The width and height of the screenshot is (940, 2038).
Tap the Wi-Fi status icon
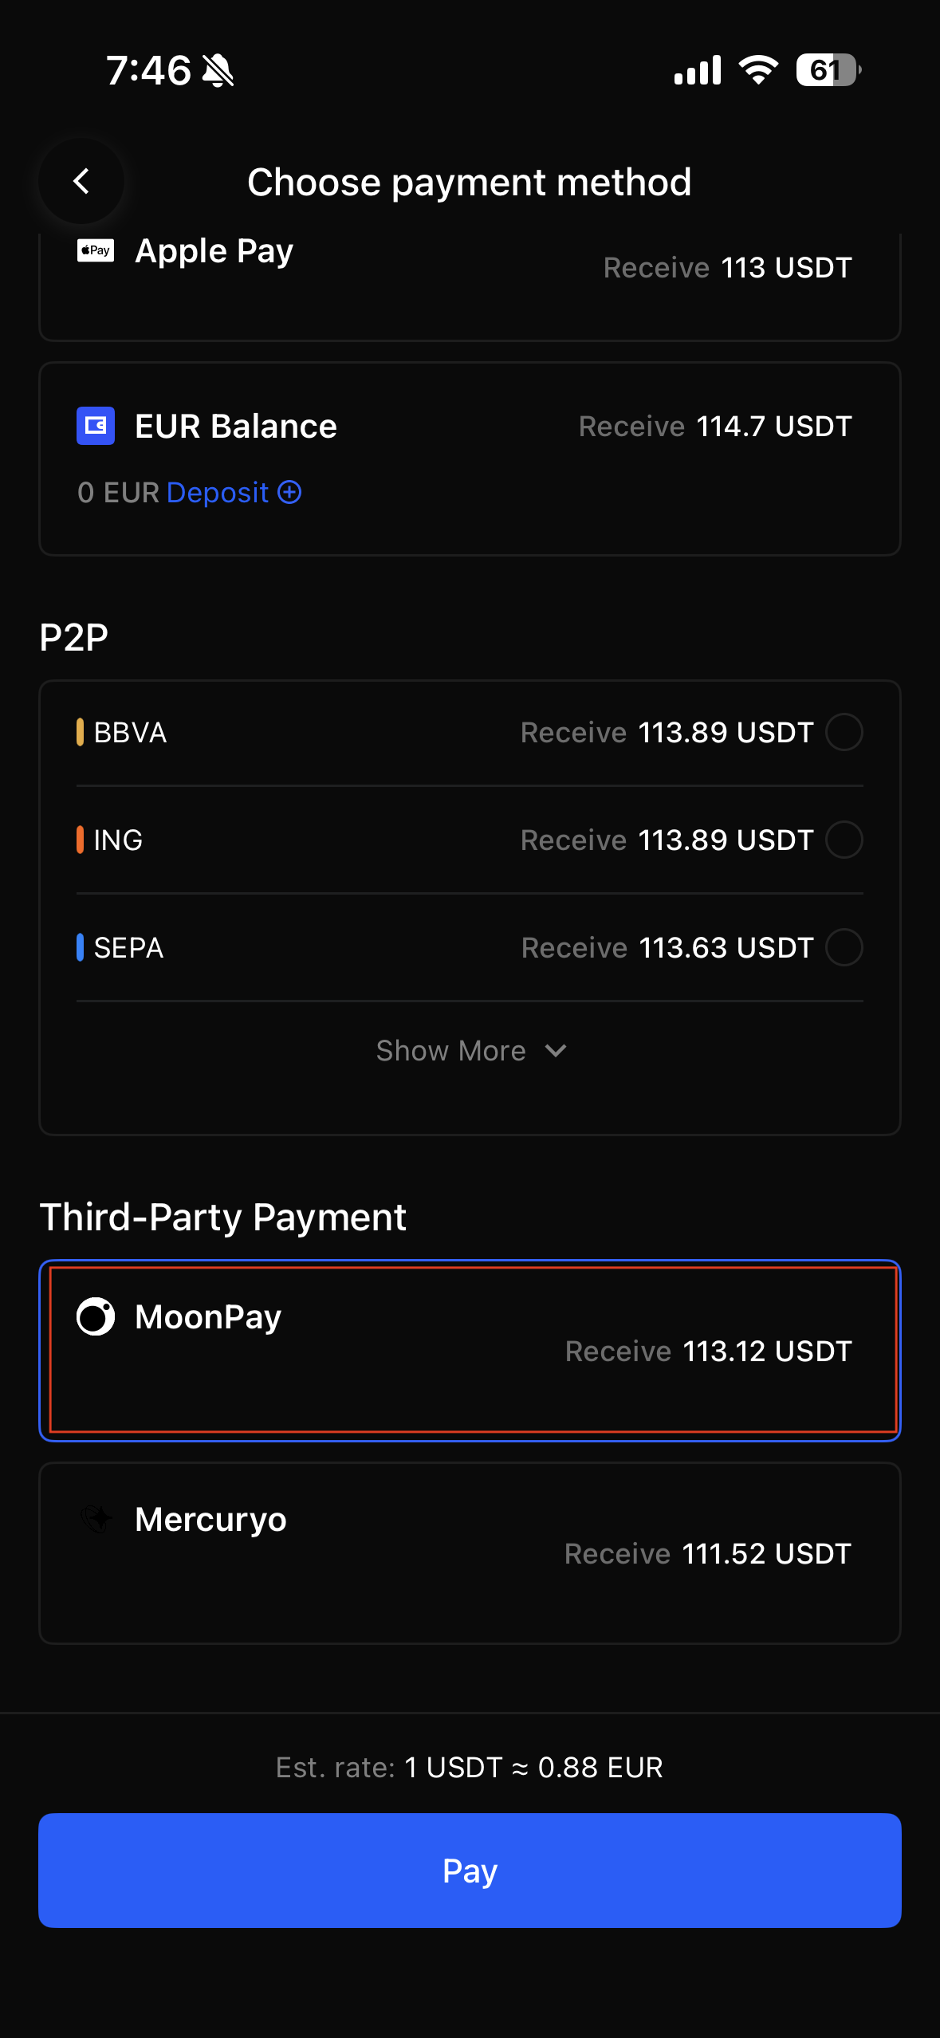(758, 70)
